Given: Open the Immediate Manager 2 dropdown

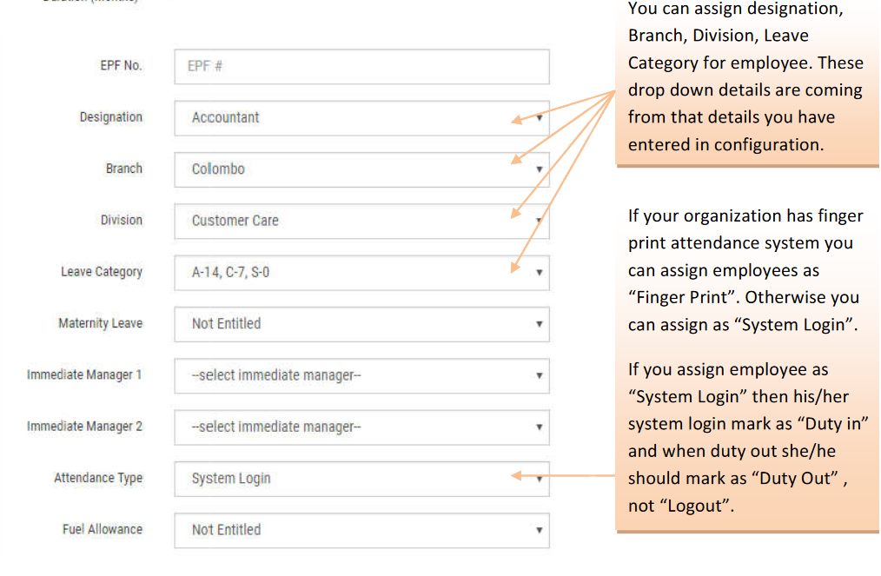Looking at the screenshot, I should click(361, 427).
